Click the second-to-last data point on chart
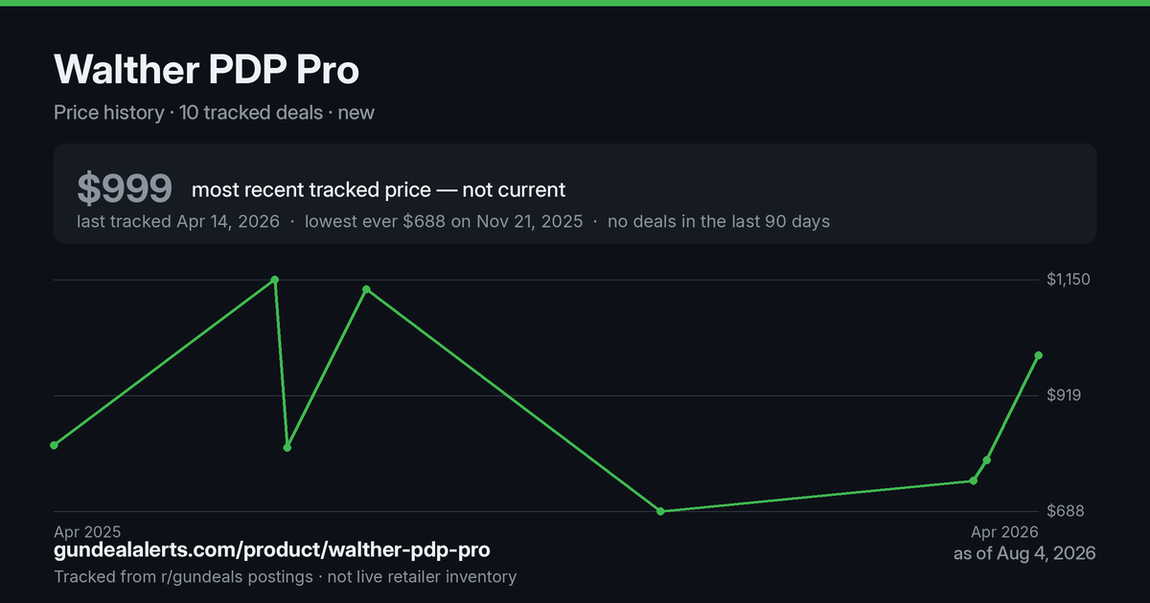The height and width of the screenshot is (603, 1150). point(987,460)
